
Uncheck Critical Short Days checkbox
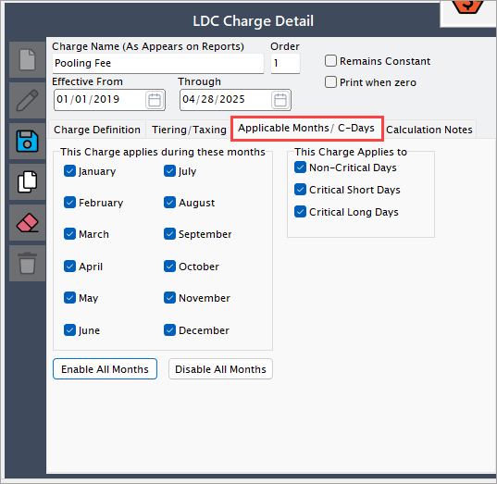tap(300, 189)
